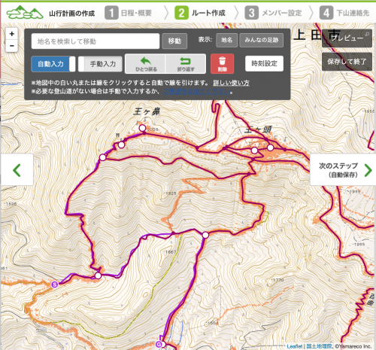Open 時刻設定 time settings
This screenshot has height=350, width=376.
[x=264, y=63]
